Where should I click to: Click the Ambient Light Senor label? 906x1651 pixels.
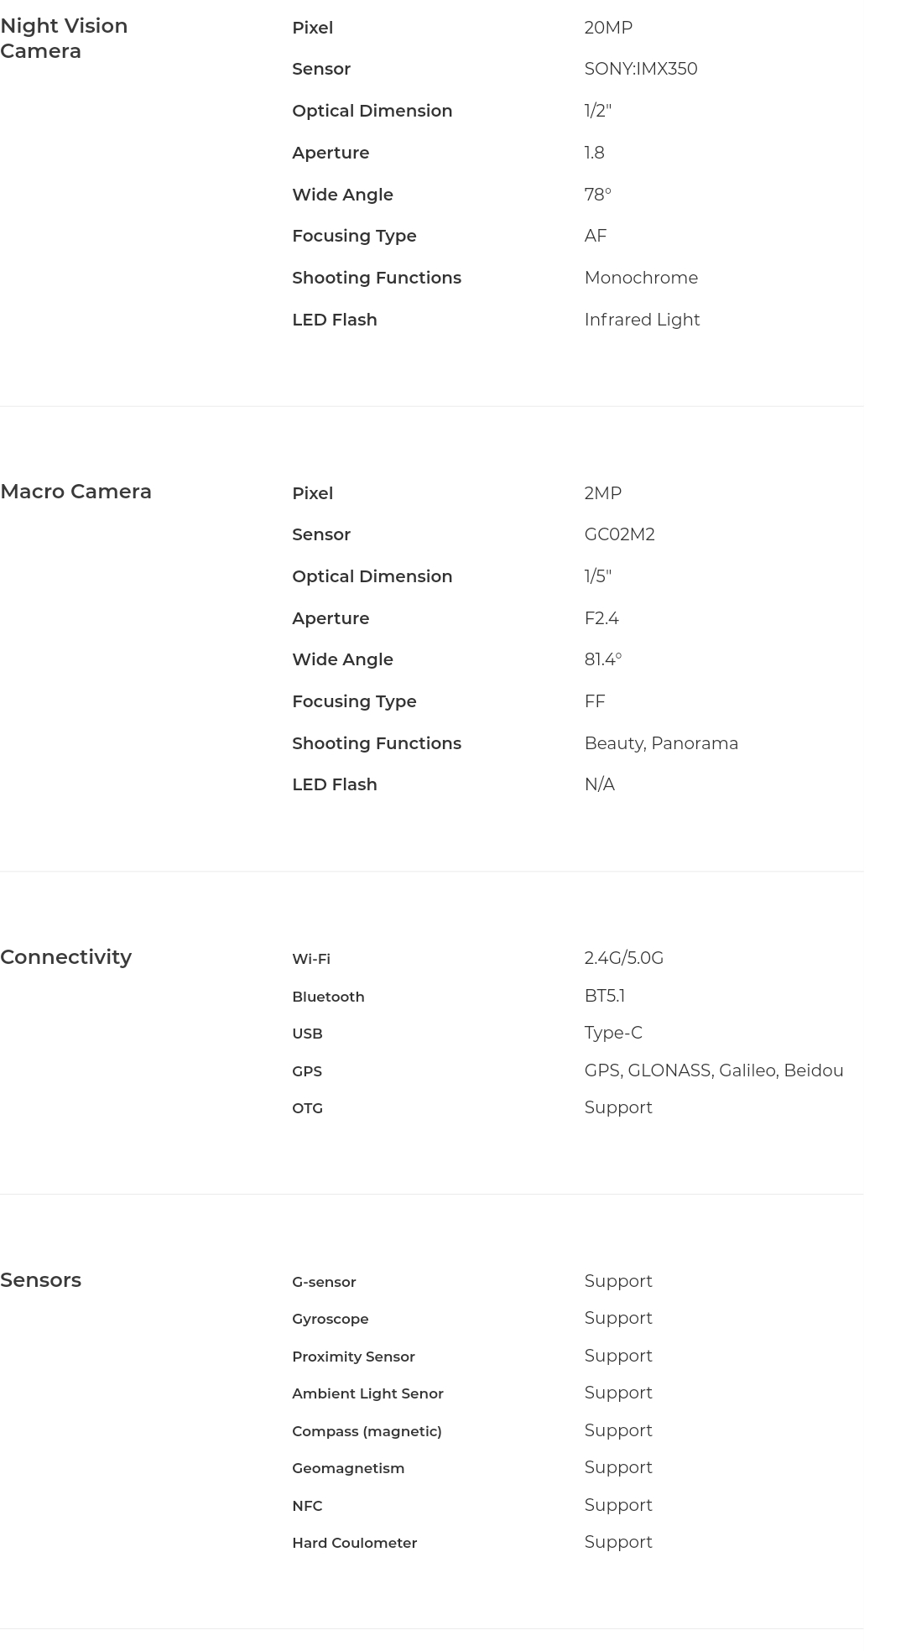[367, 1393]
